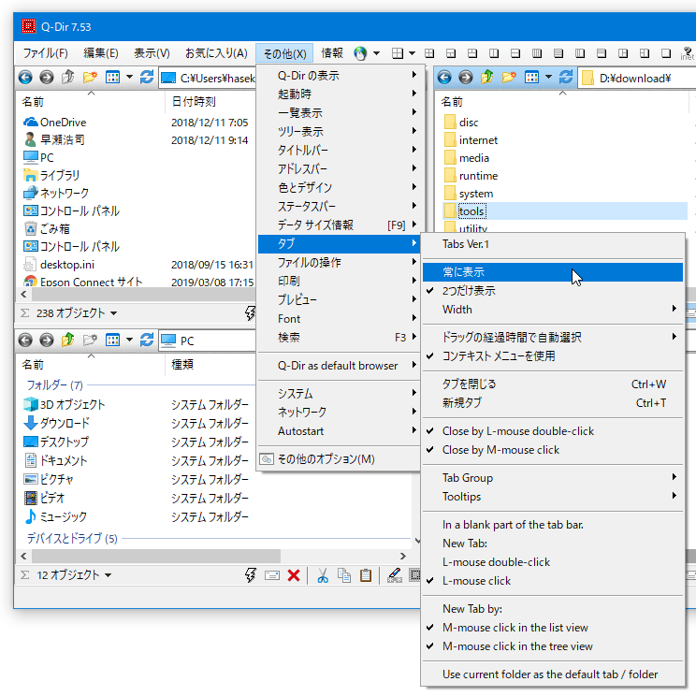Open the 編集(E) menu
The image size is (696, 696).
101,53
